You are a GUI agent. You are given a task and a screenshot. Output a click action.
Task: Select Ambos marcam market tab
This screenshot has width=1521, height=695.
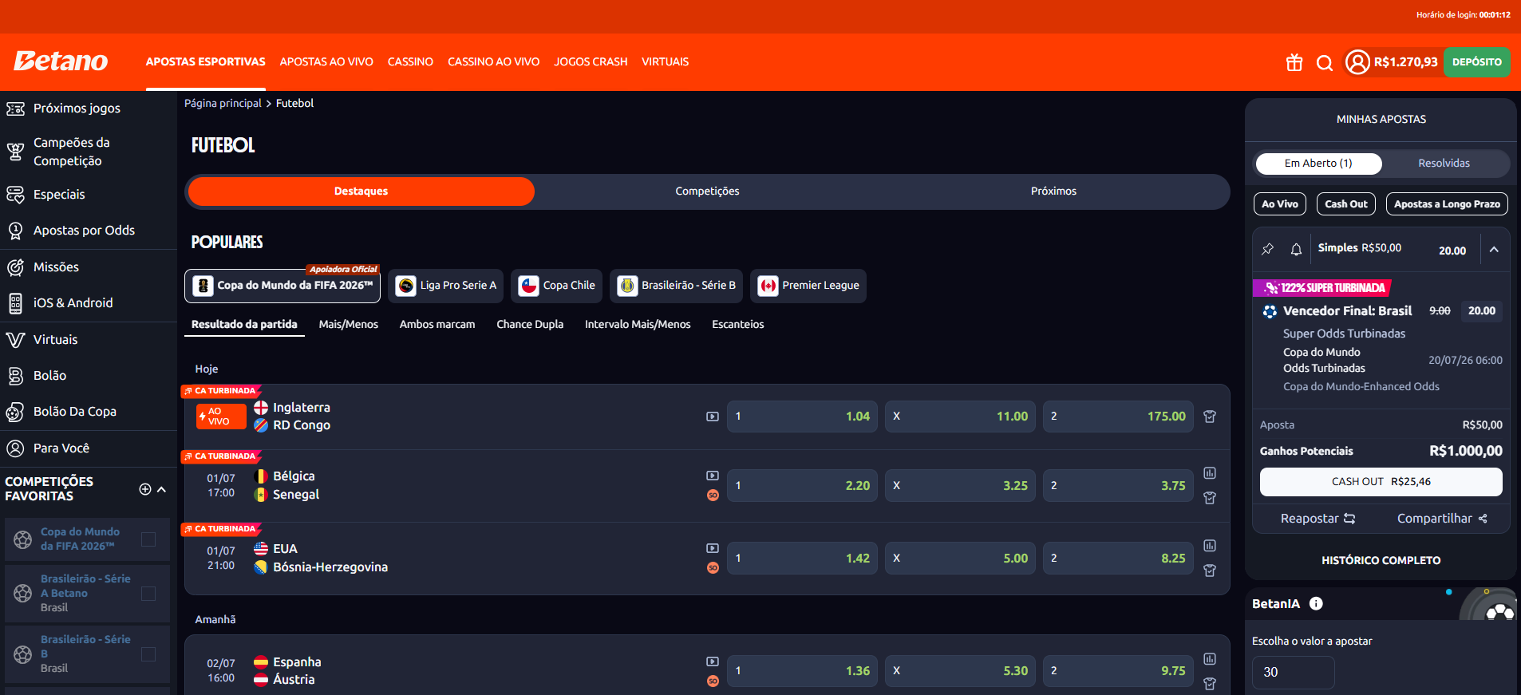pyautogui.click(x=437, y=325)
